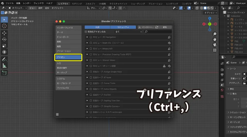Select the Rotate tool
Viewport: 247px width, 137px height.
point(4,39)
